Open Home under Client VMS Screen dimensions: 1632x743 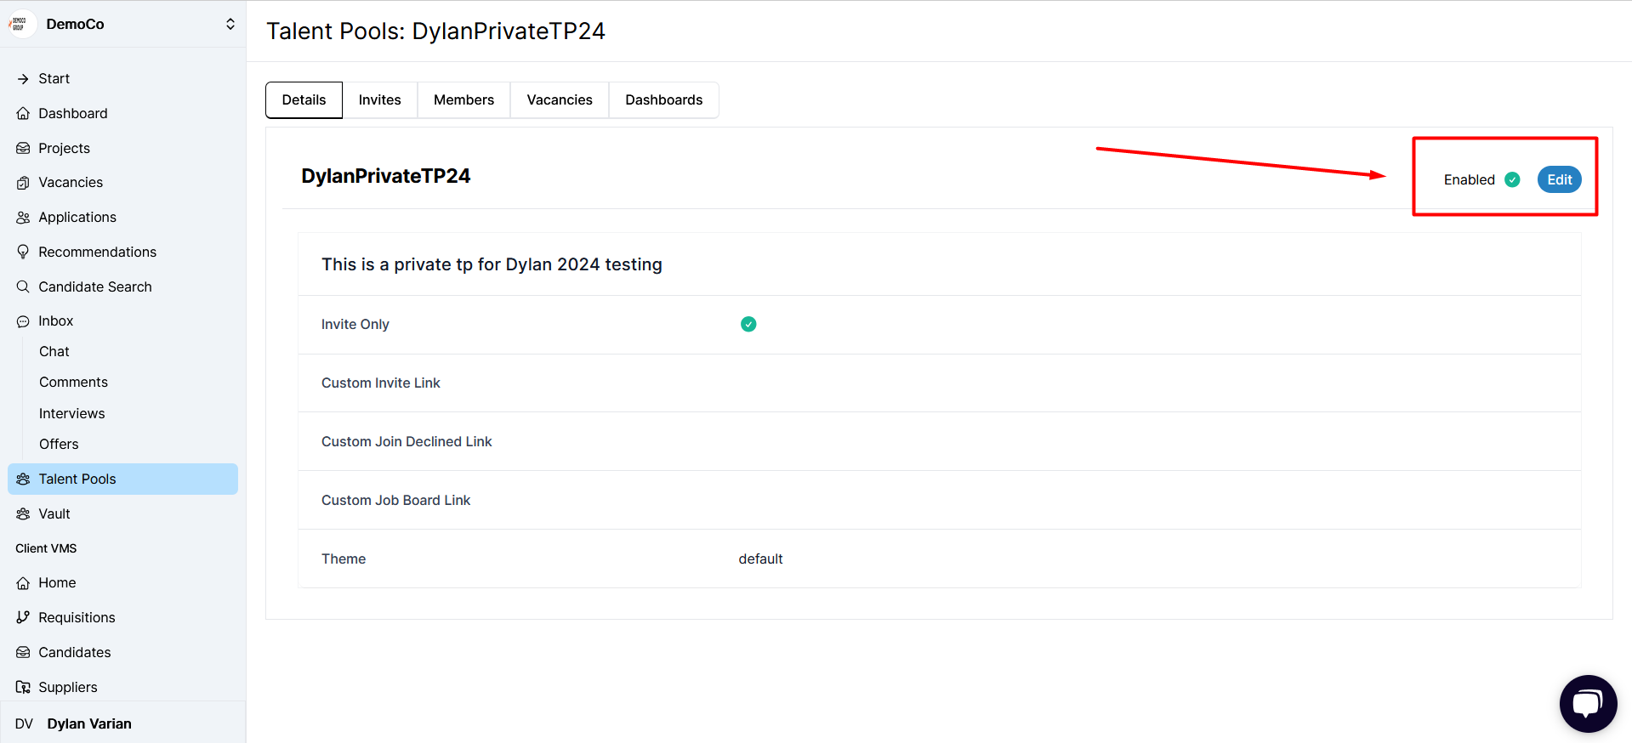click(122, 583)
